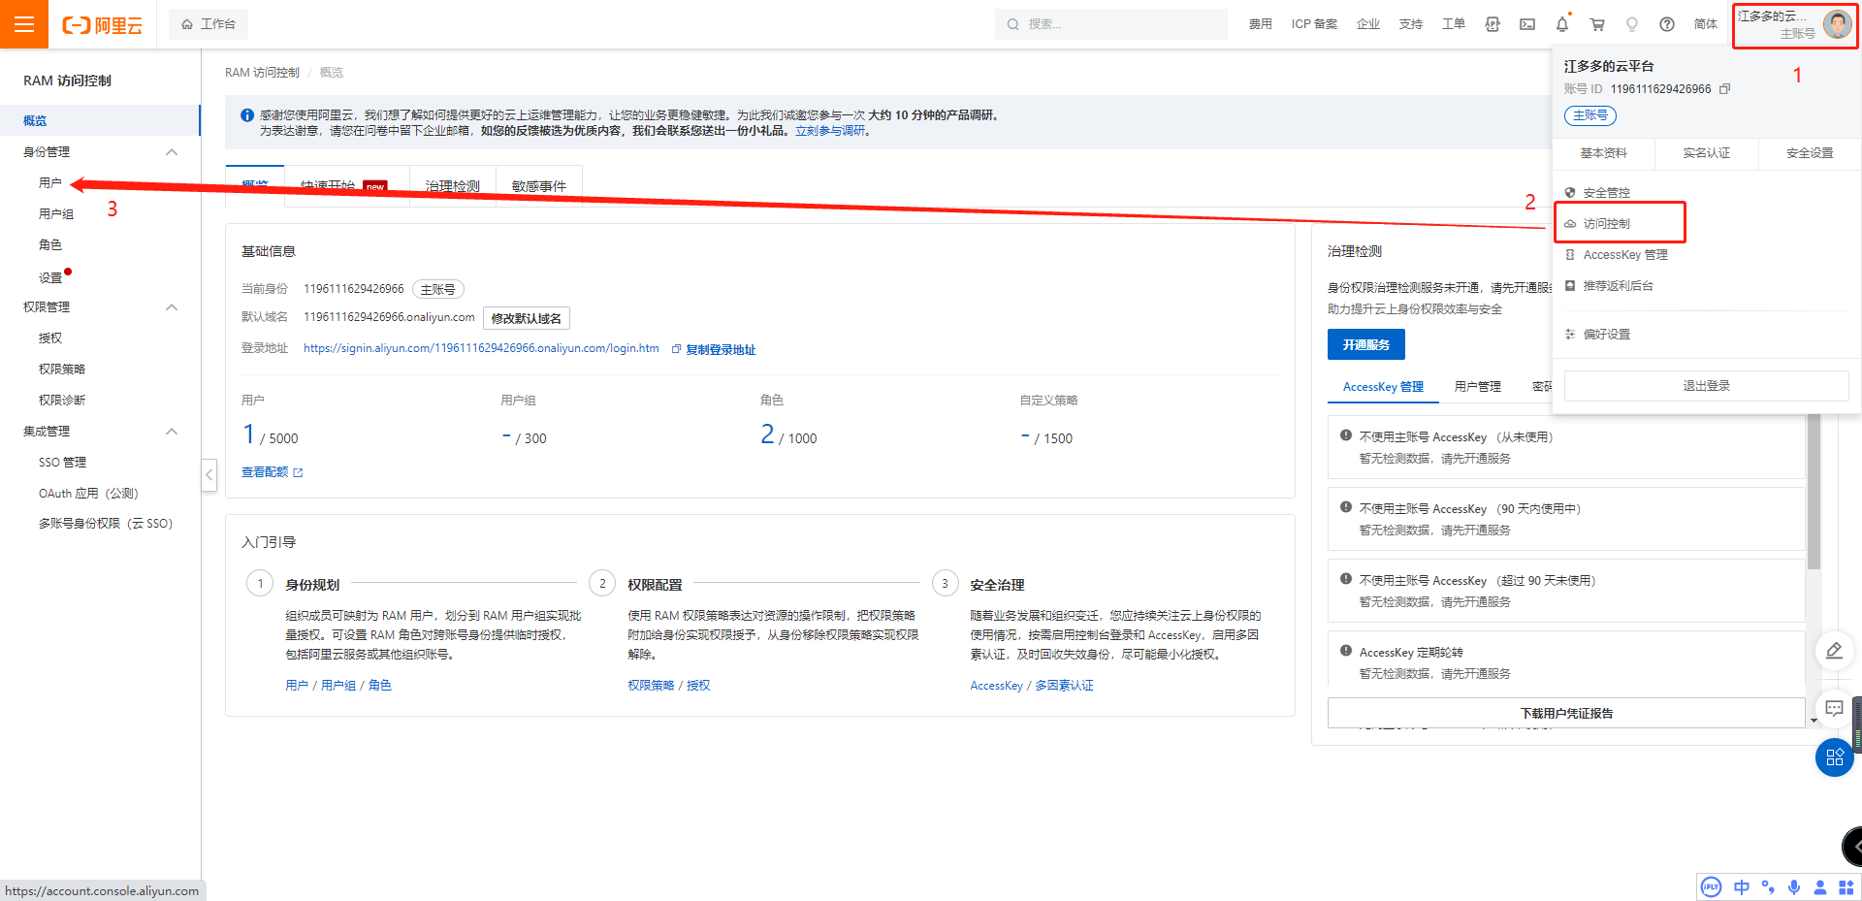This screenshot has width=1862, height=901.
Task: Follow the 立刻参与调研 survey link
Action: pyautogui.click(x=830, y=131)
